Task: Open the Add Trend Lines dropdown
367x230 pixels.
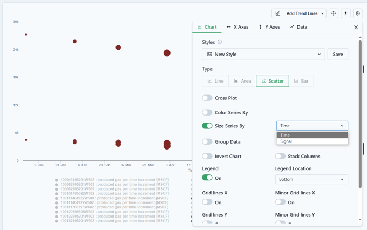Action: [x=299, y=13]
